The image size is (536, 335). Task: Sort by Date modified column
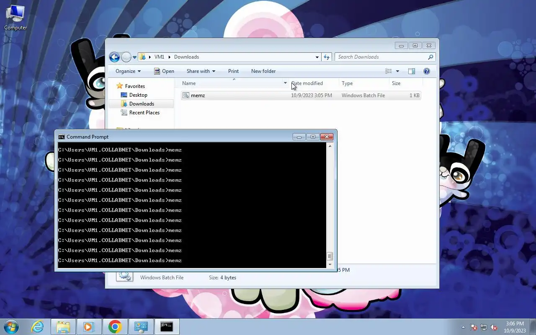(307, 83)
